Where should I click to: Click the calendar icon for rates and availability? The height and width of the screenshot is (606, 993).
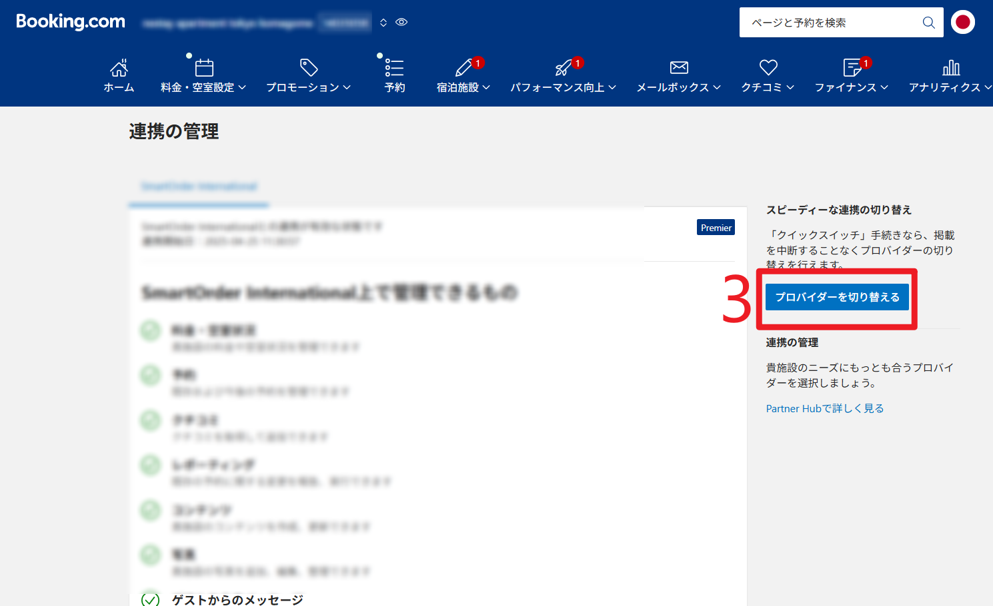pyautogui.click(x=204, y=67)
